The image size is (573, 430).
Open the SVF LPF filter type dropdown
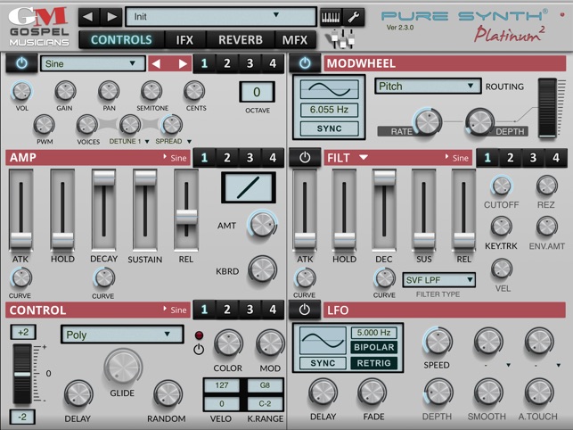pyautogui.click(x=438, y=280)
